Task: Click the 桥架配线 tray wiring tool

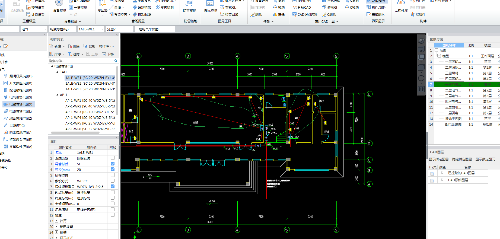Action: [x=142, y=14]
